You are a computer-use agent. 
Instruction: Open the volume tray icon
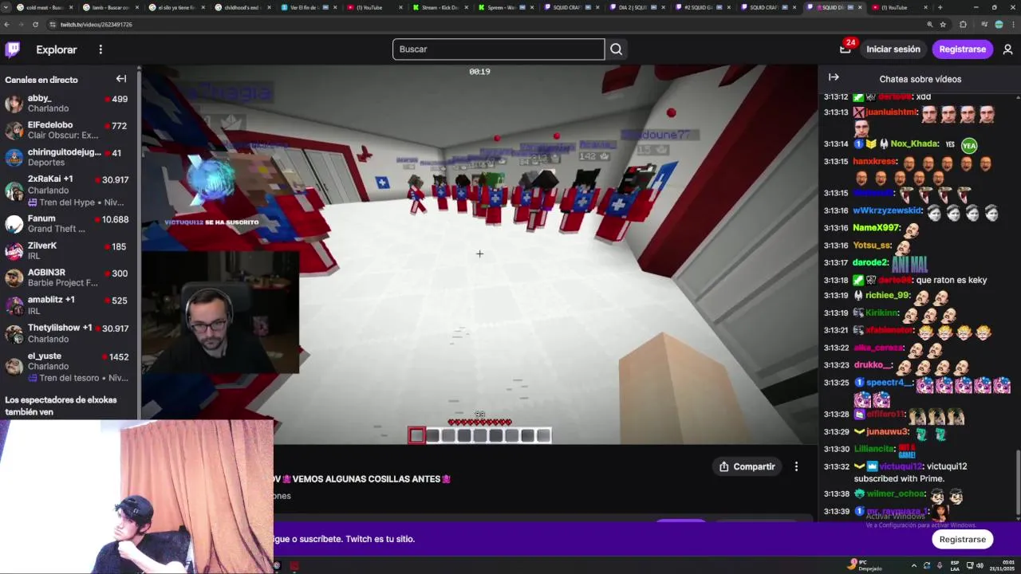coord(980,565)
